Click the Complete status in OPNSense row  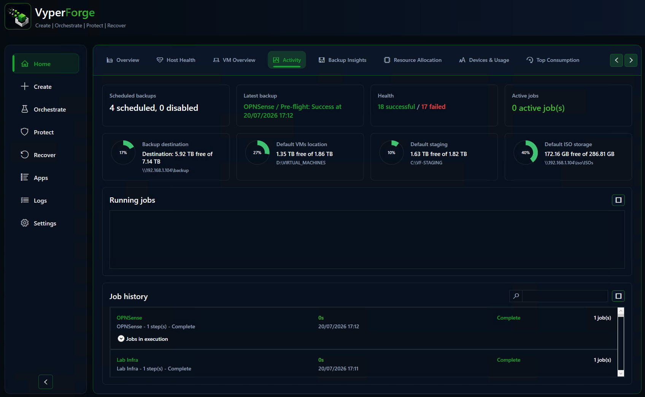[x=508, y=318]
